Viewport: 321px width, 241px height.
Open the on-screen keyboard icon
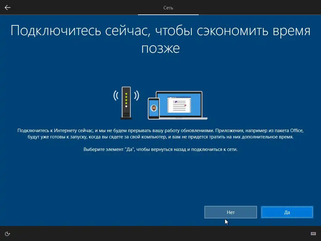tap(313, 233)
